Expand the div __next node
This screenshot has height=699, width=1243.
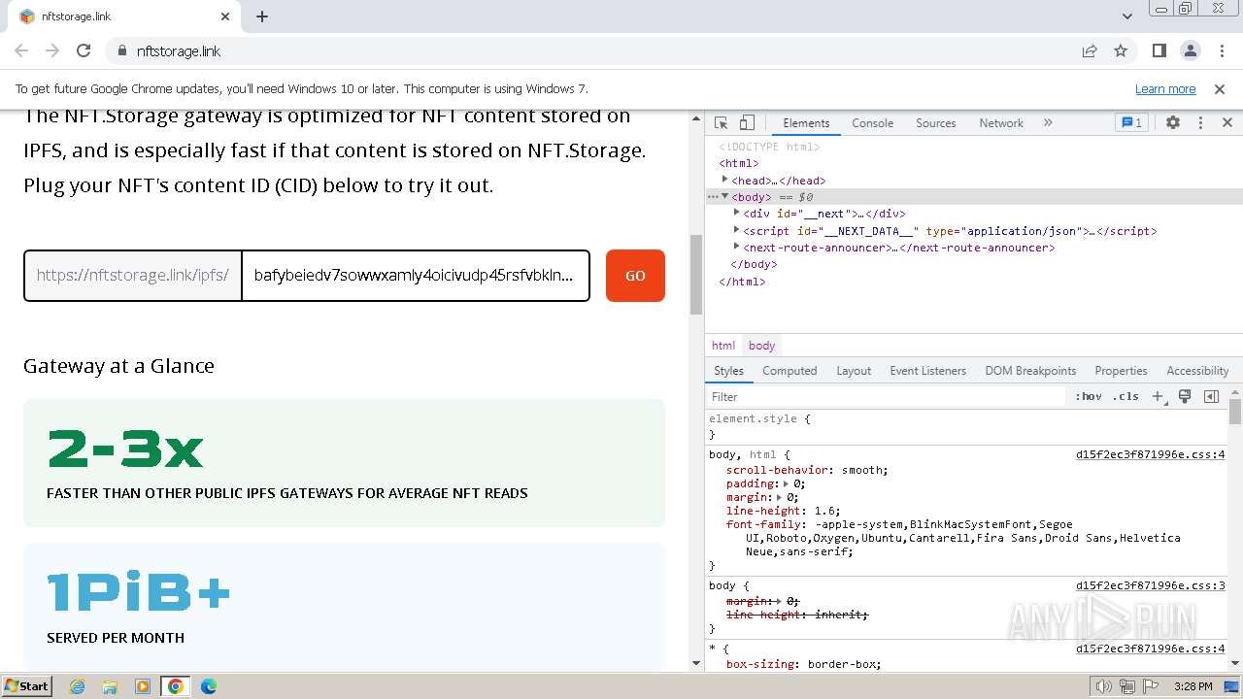[736, 214]
